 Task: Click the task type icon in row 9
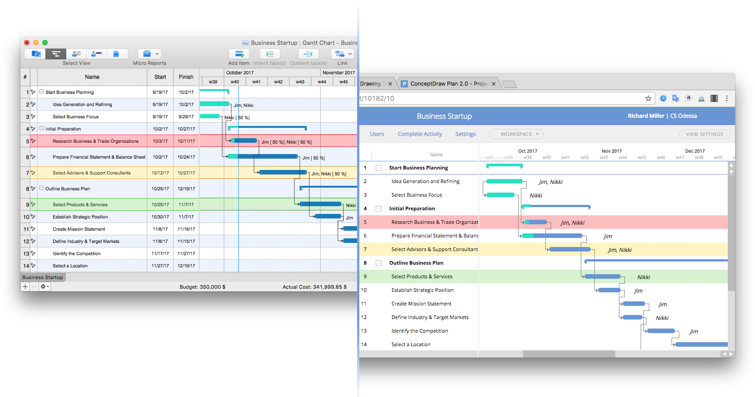pyautogui.click(x=33, y=204)
